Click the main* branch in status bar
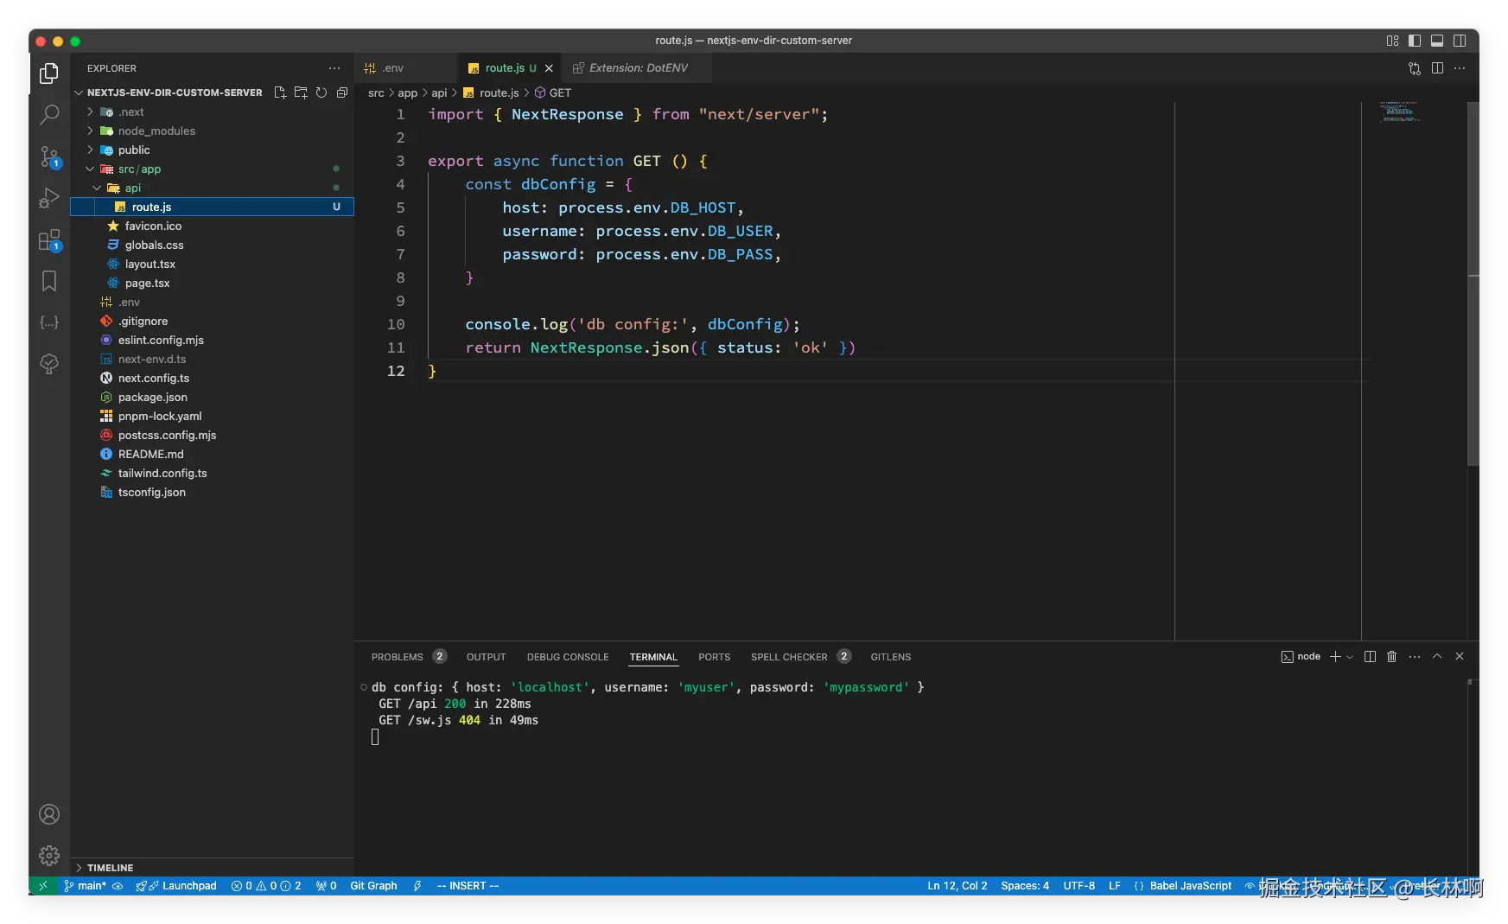 91,886
